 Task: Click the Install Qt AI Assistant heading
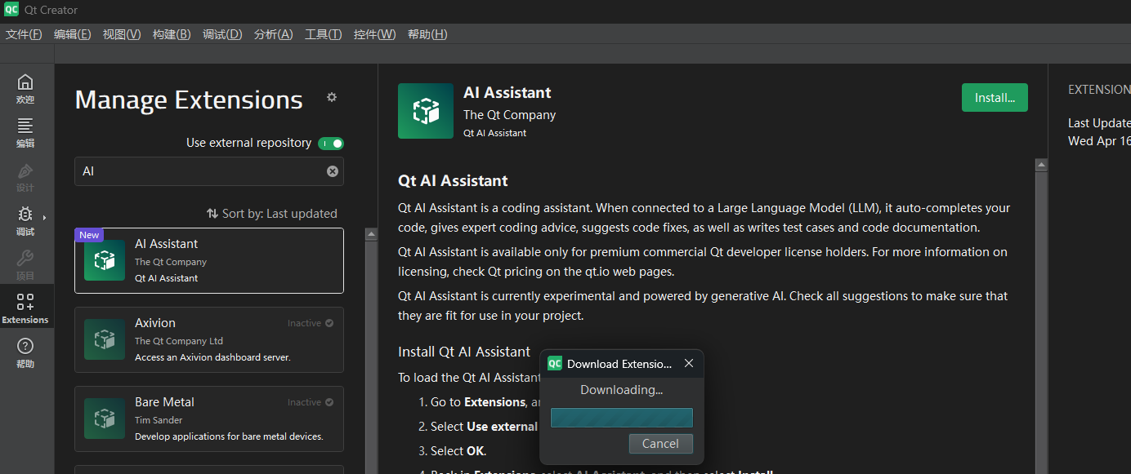pos(464,352)
